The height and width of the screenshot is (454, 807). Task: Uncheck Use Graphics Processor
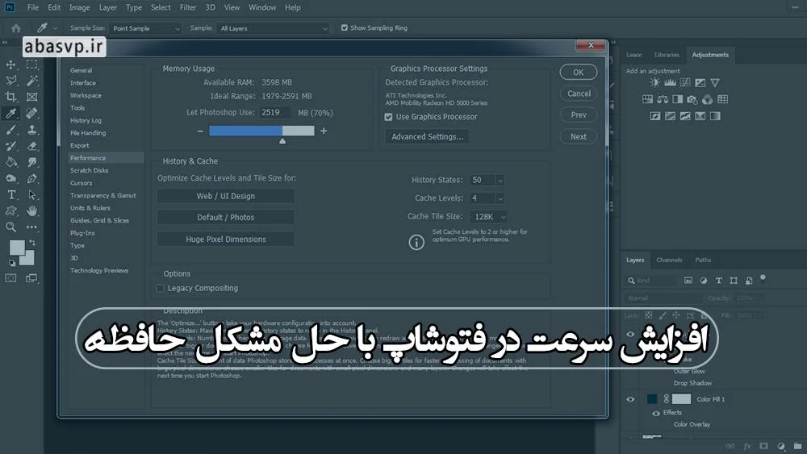pos(389,117)
